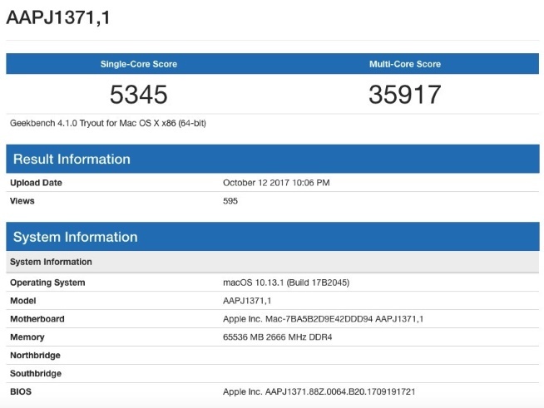Image resolution: width=544 pixels, height=408 pixels.
Task: Click the single-core score value 5345
Action: [x=139, y=95]
